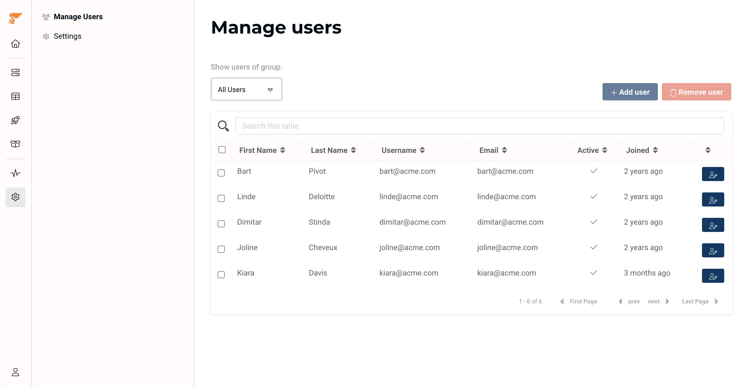Click the small Settings gear icon in submenu
The image size is (747, 387).
point(46,37)
